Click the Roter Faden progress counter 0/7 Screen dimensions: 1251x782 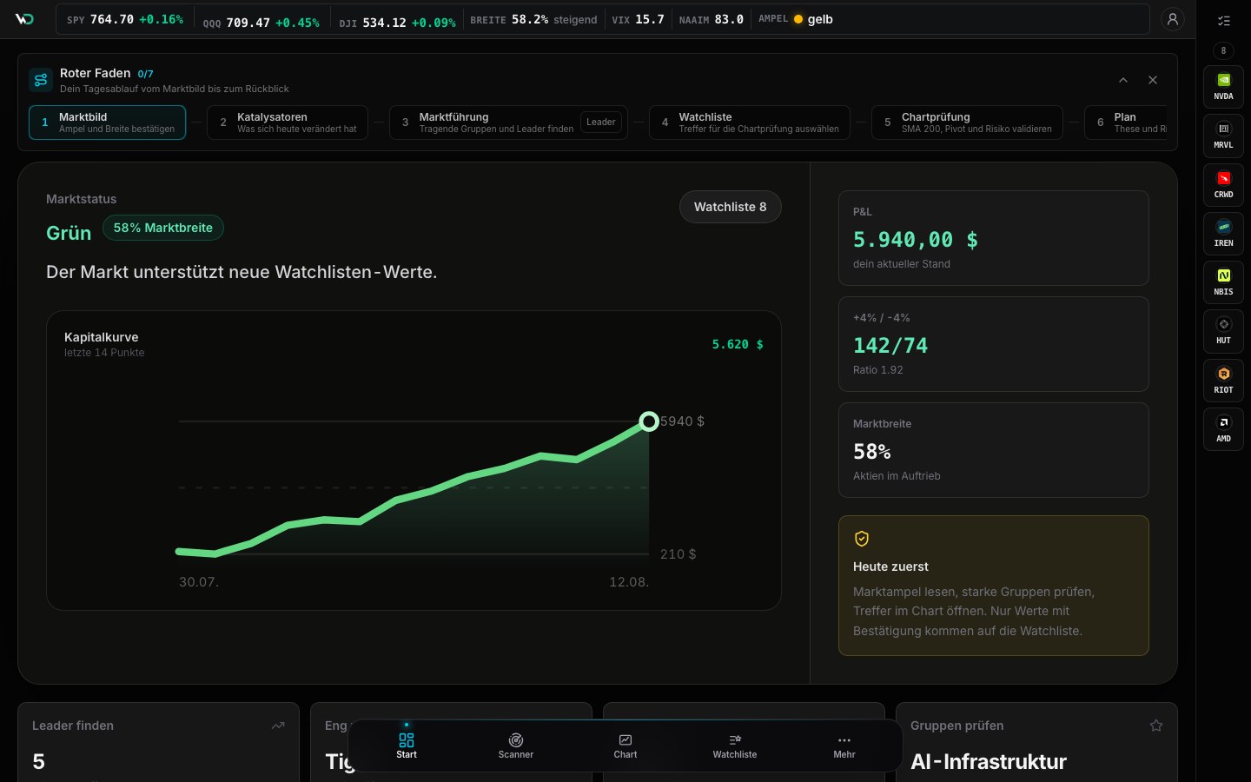pyautogui.click(x=145, y=74)
